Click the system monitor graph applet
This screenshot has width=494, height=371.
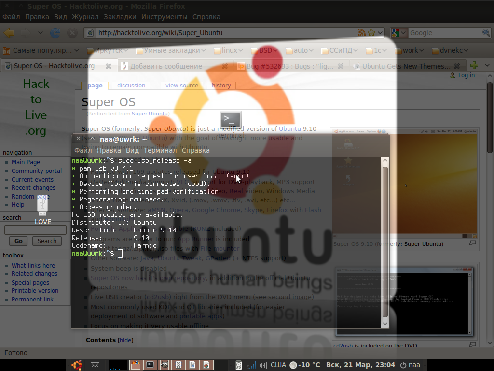(118, 365)
